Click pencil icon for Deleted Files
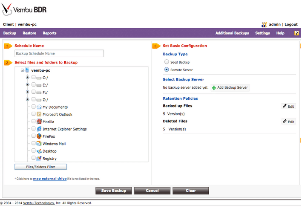Image resolution: width=302 pixels, height=208 pixels. click(x=285, y=121)
